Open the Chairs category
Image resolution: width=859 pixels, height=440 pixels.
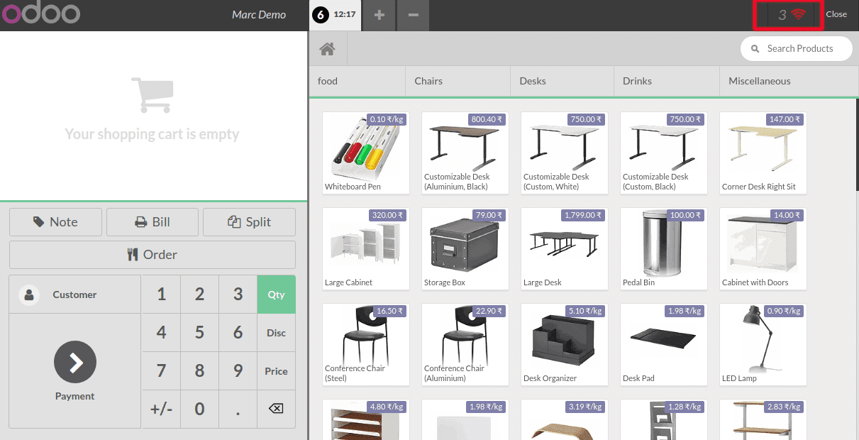coord(458,81)
